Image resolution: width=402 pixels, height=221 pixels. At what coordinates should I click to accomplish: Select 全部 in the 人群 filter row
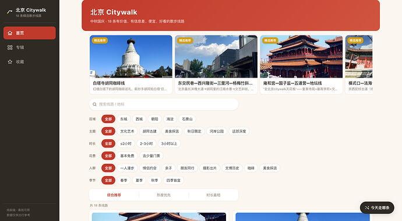coord(108,168)
